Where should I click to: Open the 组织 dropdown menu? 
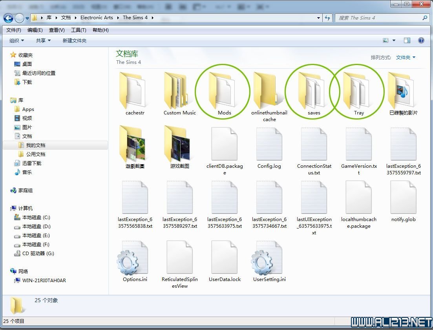(x=16, y=40)
